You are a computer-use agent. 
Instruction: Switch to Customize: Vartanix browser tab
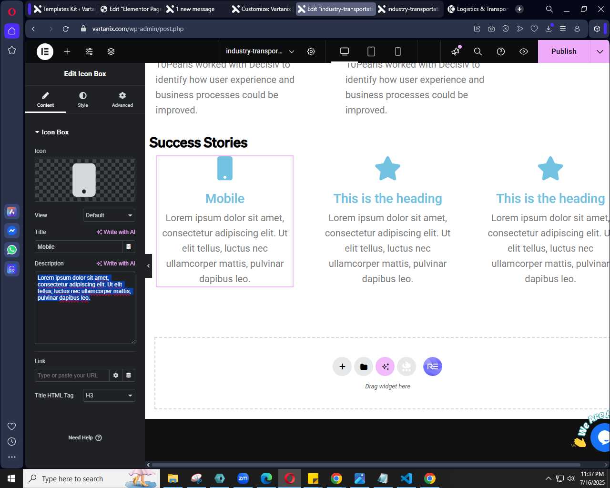[x=262, y=9]
